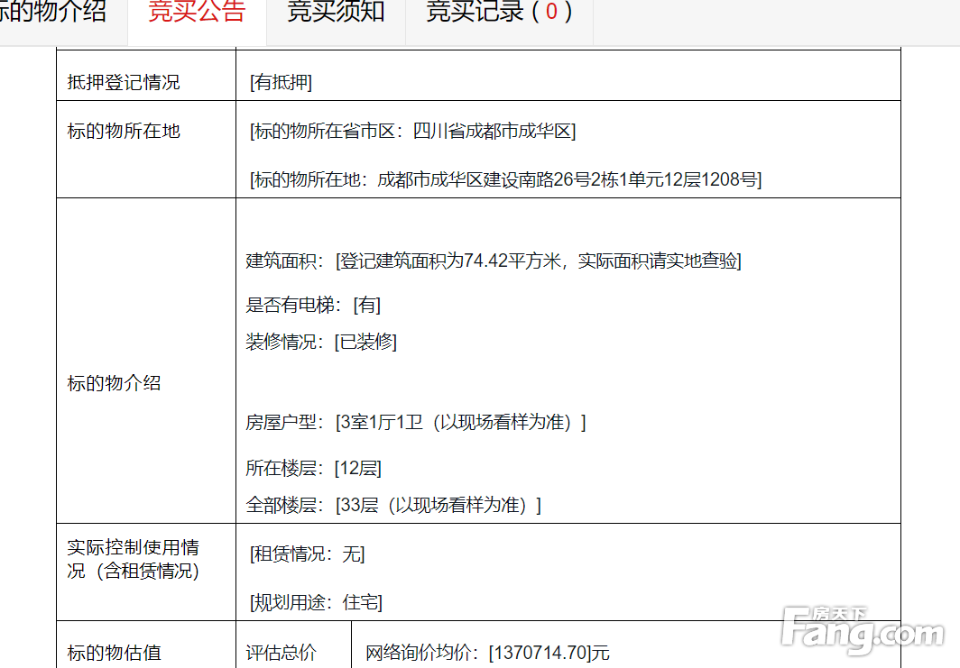This screenshot has width=960, height=668.
Task: Click the 全部楼层 [33层] line
Action: 393,505
